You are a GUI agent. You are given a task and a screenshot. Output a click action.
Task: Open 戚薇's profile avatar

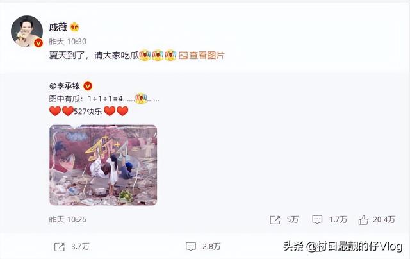pyautogui.click(x=27, y=31)
